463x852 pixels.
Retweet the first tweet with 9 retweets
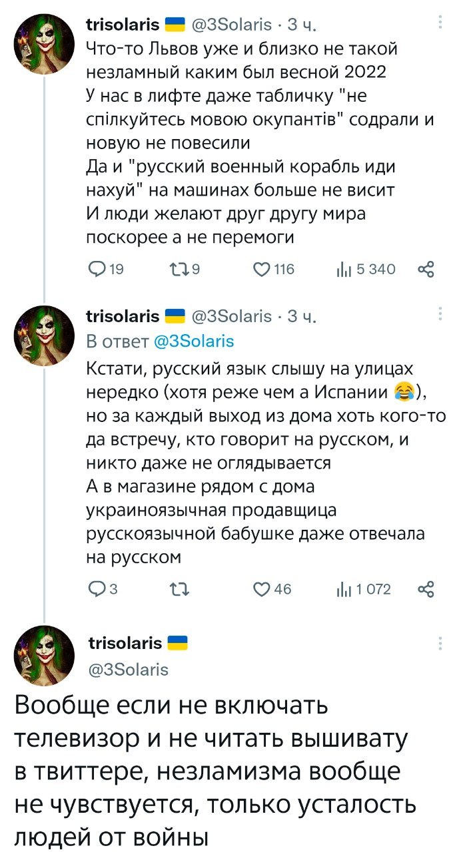coord(176,269)
